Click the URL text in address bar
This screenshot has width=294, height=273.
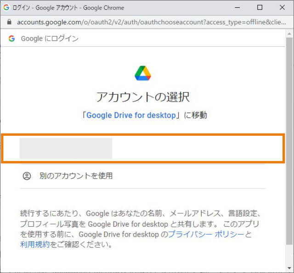pyautogui.click(x=152, y=22)
